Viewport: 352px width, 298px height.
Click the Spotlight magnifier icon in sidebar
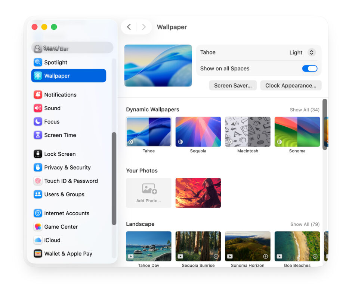38,62
